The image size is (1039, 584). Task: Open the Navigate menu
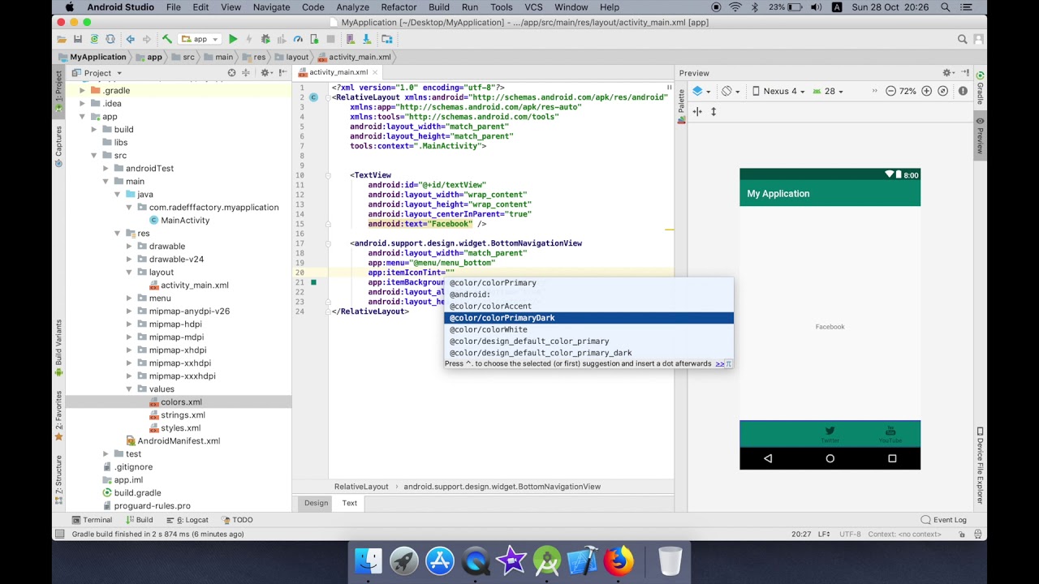pos(271,7)
